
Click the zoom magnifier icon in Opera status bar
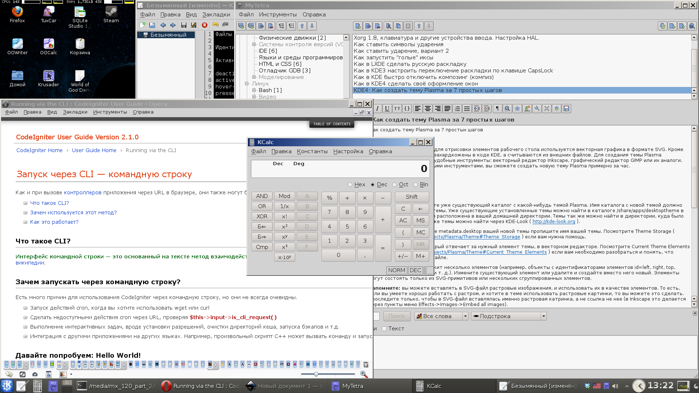click(364, 374)
